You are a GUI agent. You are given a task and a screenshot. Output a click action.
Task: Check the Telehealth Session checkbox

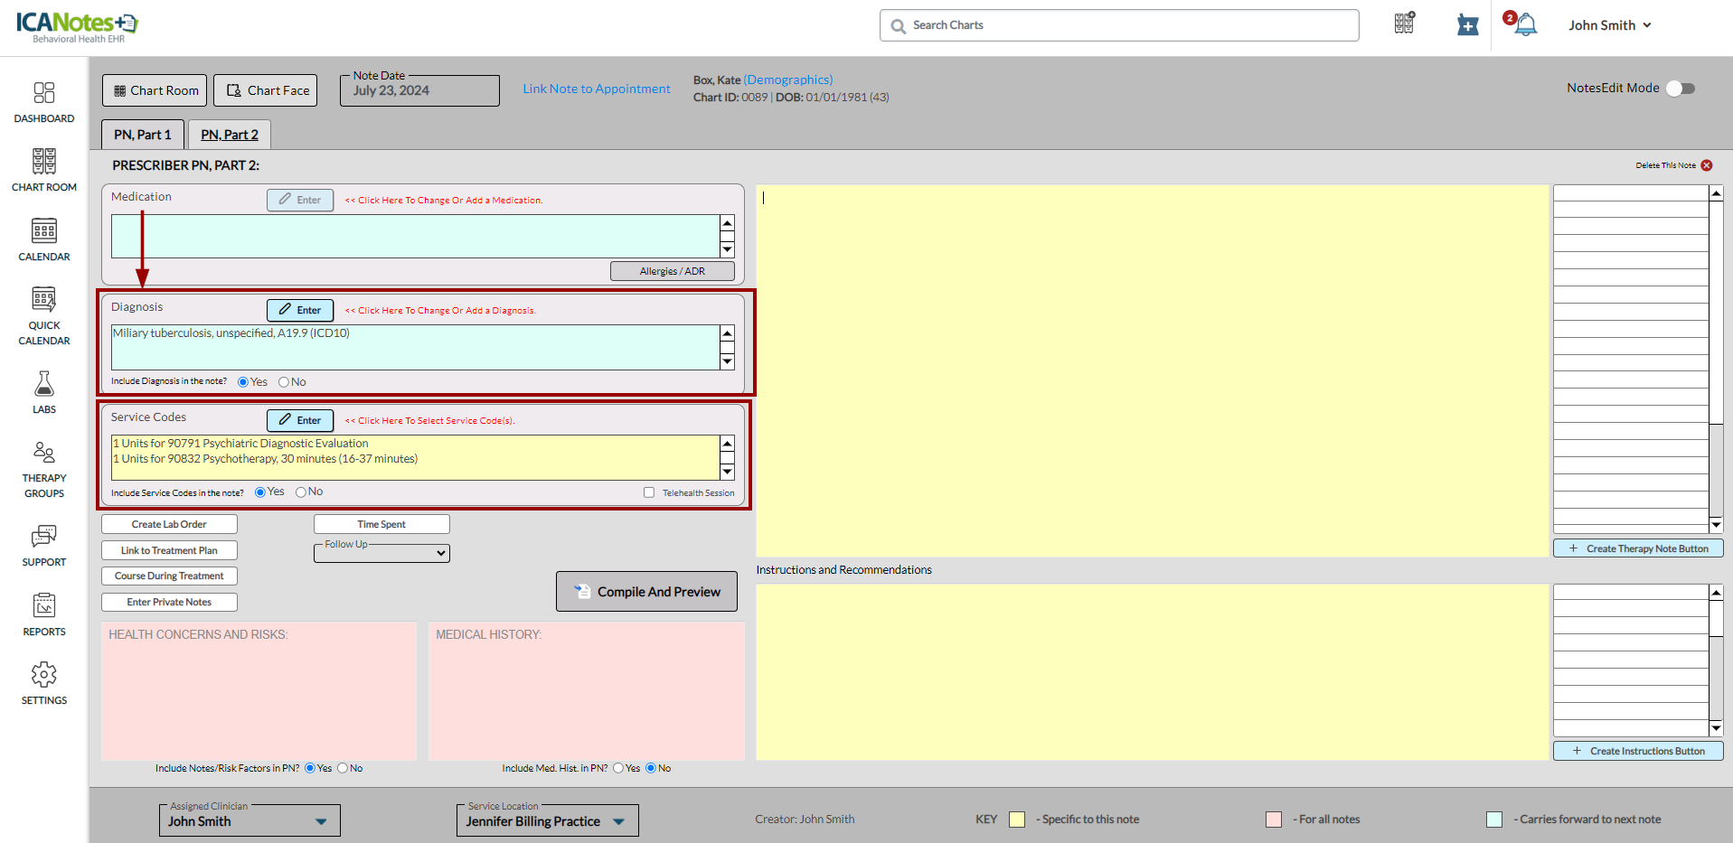pyautogui.click(x=649, y=492)
